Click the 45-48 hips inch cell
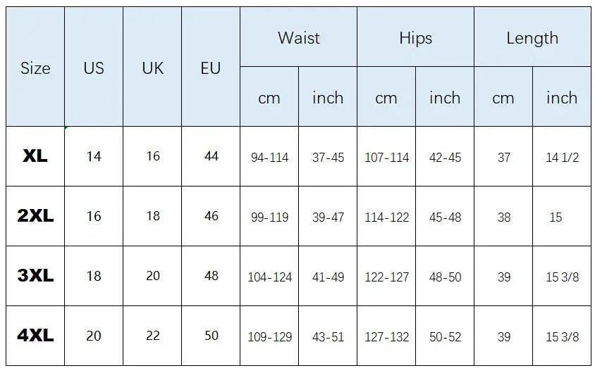Image resolution: width=595 pixels, height=373 pixels. coord(445,216)
